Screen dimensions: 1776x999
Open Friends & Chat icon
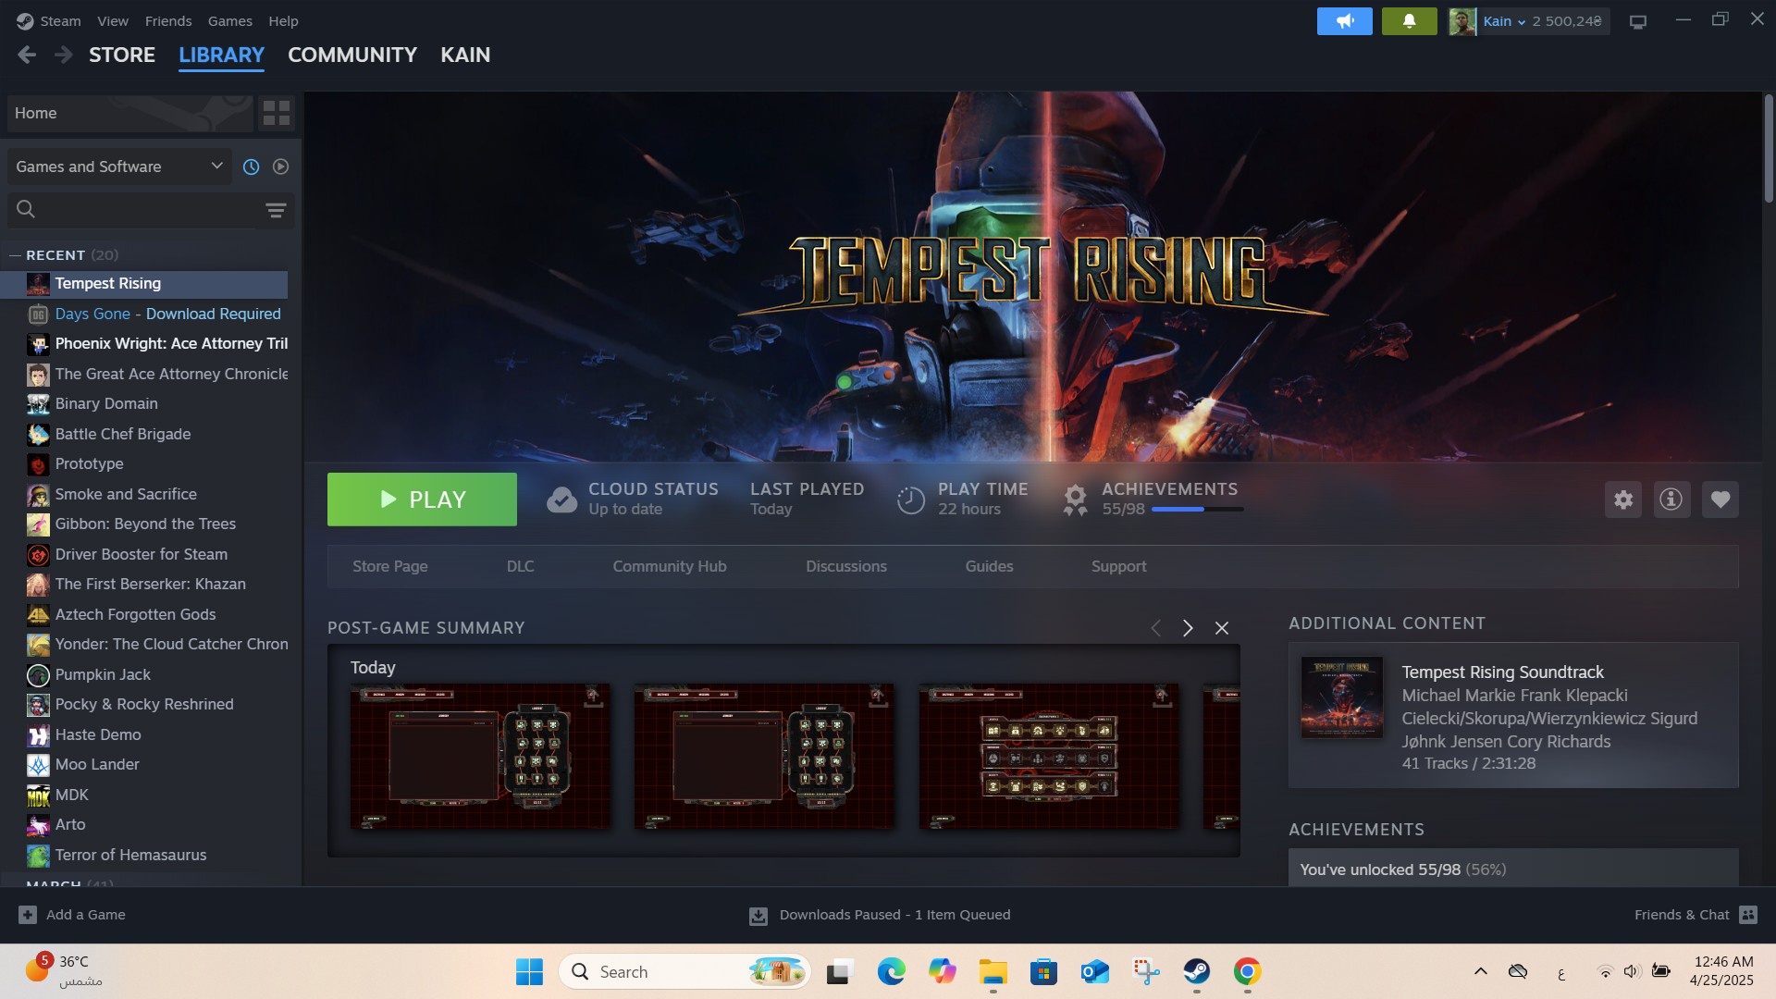coord(1748,915)
